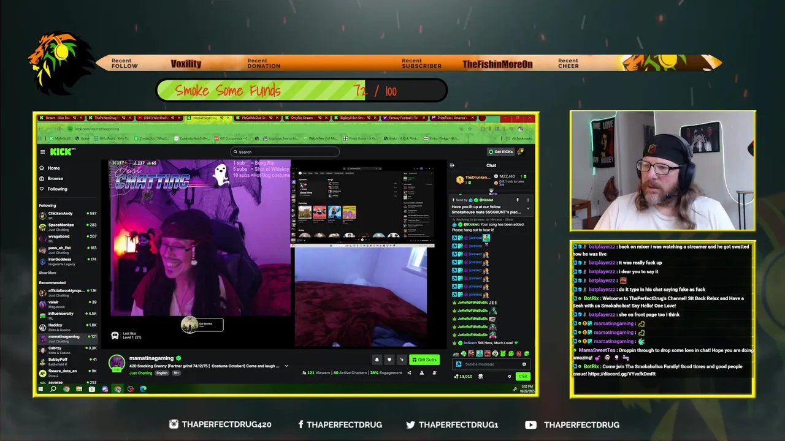Open fissure_dota_en recommended channel
785x441 pixels.
pos(67,372)
